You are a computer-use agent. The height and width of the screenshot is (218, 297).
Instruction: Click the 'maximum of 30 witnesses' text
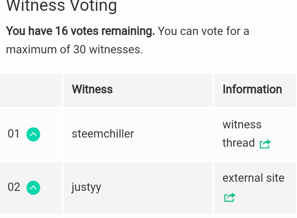pos(74,50)
